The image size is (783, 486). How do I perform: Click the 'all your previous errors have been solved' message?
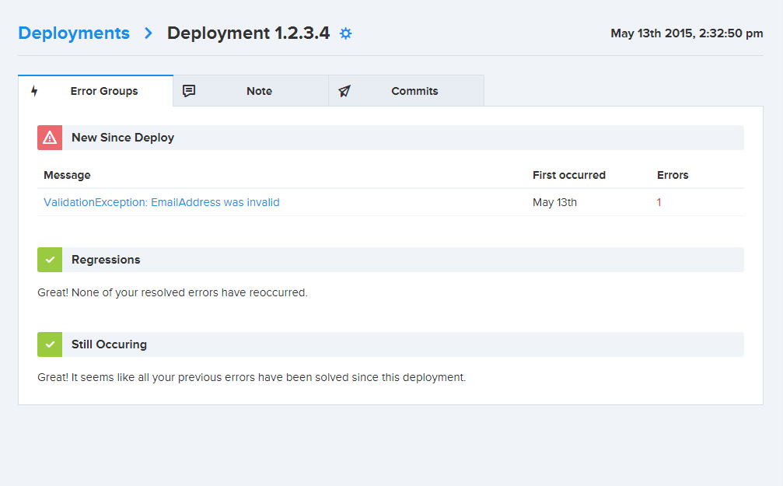coord(252,378)
